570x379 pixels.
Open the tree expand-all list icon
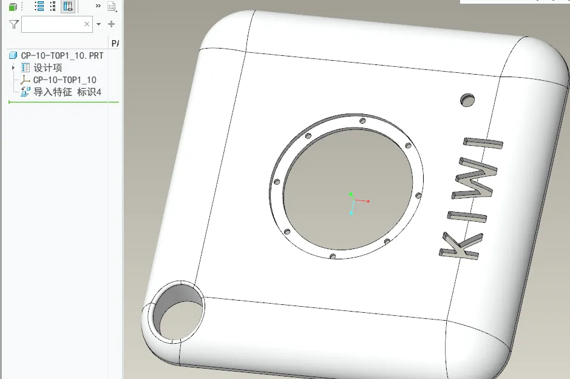click(39, 6)
